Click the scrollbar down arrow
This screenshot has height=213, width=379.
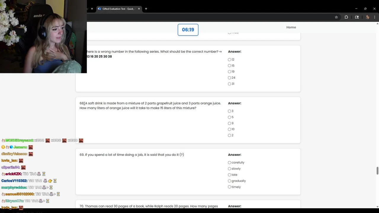coord(377,206)
